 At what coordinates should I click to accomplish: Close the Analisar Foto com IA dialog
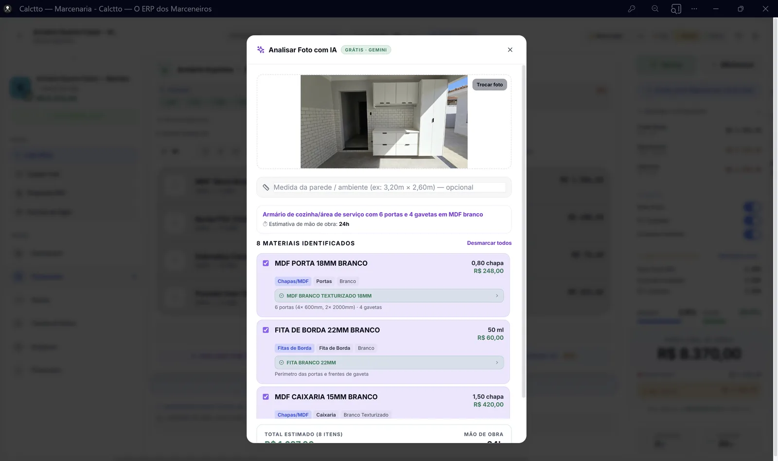click(510, 50)
